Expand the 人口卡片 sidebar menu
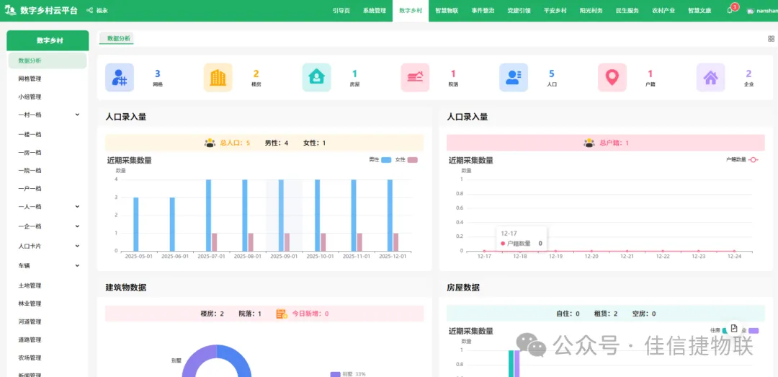The image size is (778, 377). click(x=48, y=246)
